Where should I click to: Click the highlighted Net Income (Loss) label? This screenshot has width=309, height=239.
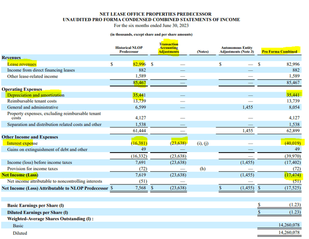coord(18,174)
